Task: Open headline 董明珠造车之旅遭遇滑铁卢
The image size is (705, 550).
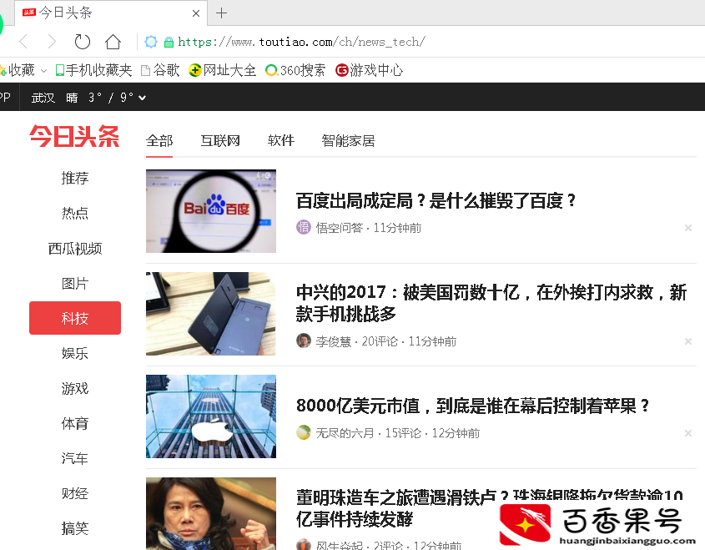Action: tap(490, 508)
